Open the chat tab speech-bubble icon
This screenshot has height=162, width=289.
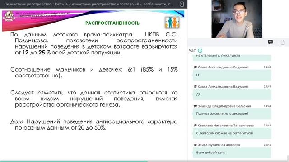click(270, 42)
